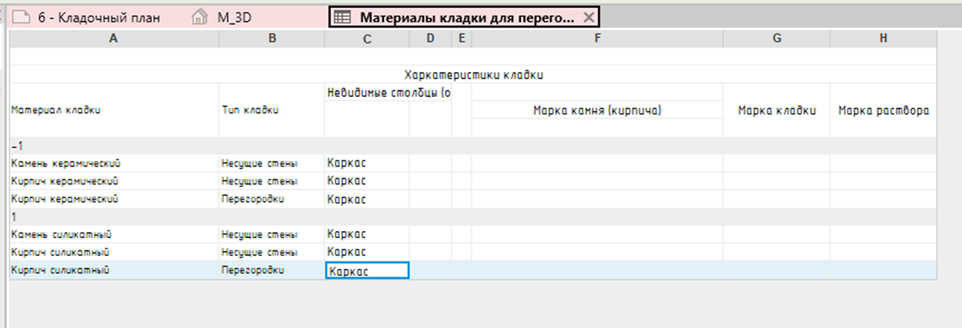The width and height of the screenshot is (962, 328).
Task: Select column header G
Action: click(777, 39)
